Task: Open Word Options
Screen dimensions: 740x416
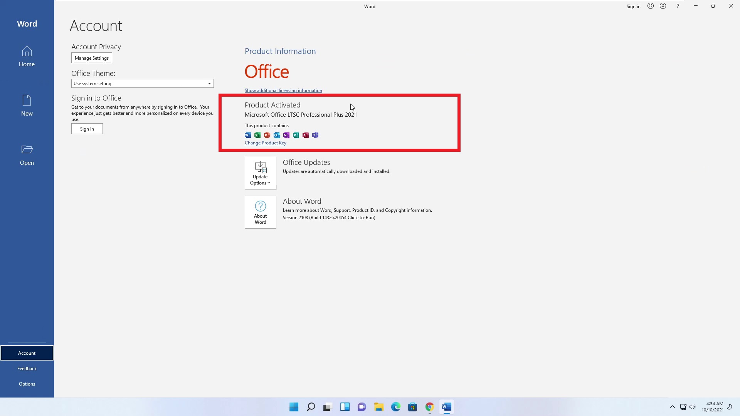Action: point(27,384)
